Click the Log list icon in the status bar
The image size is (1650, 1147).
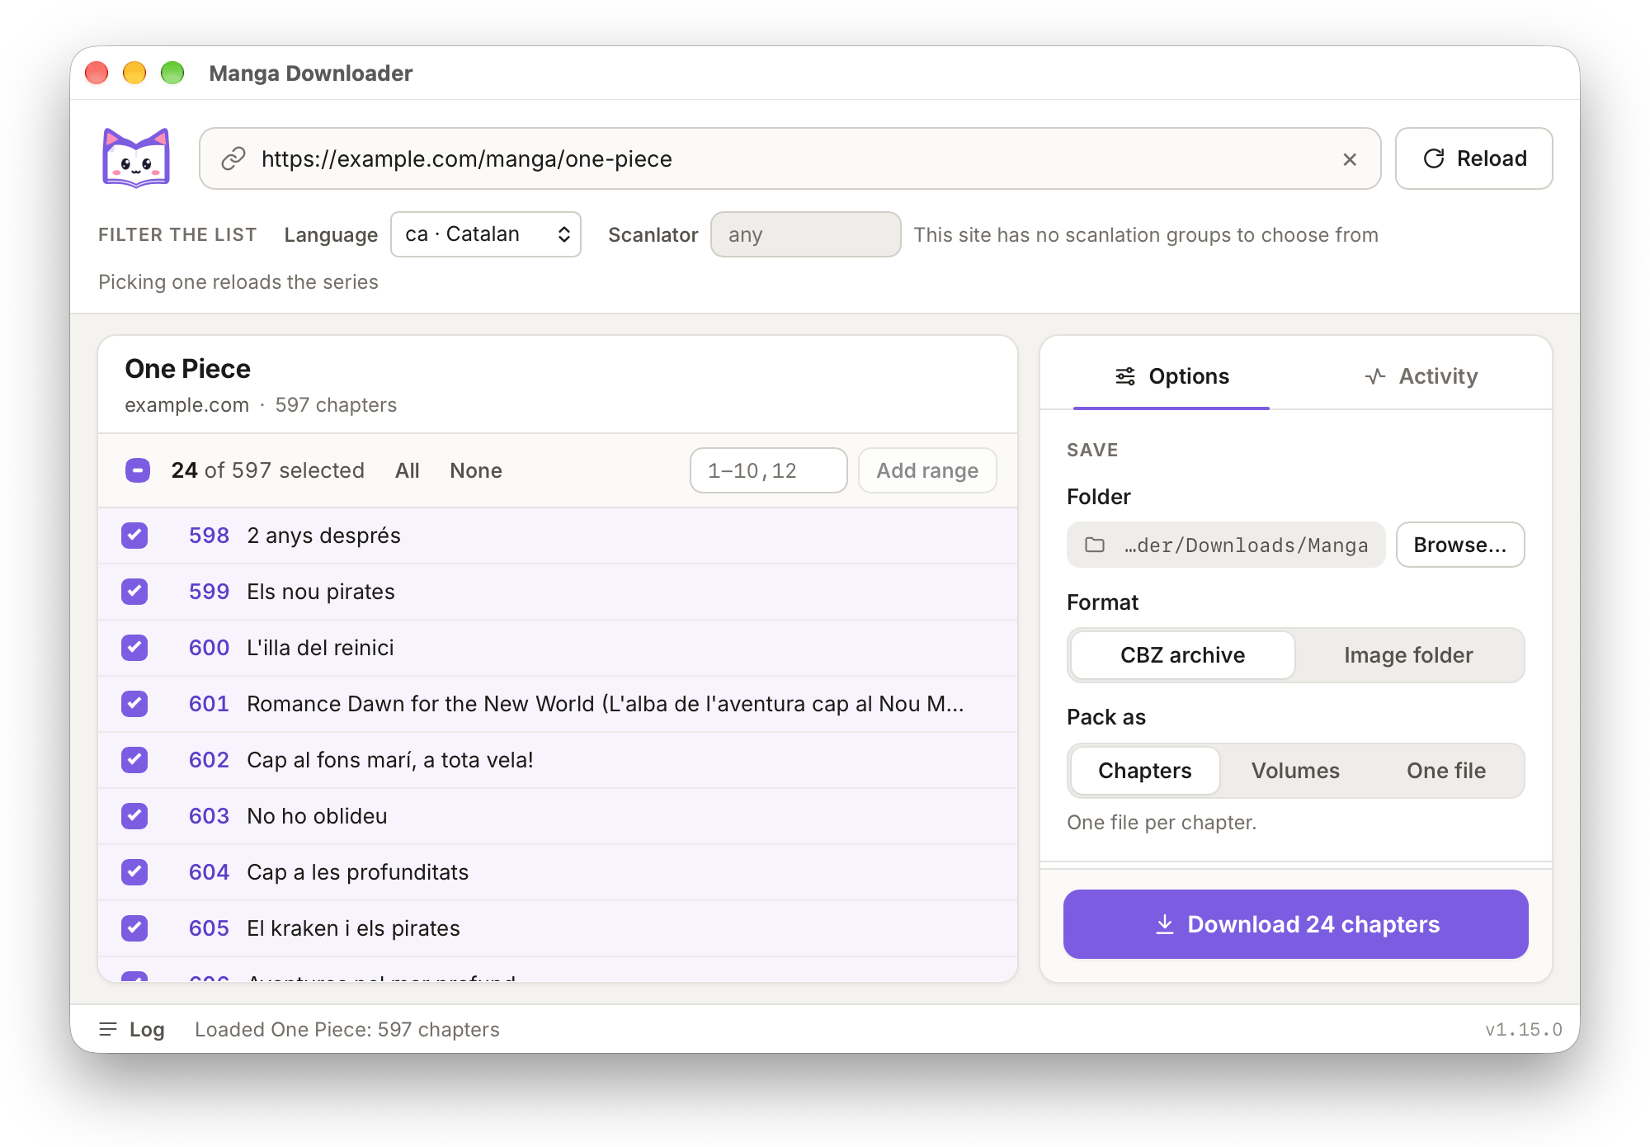108,1029
